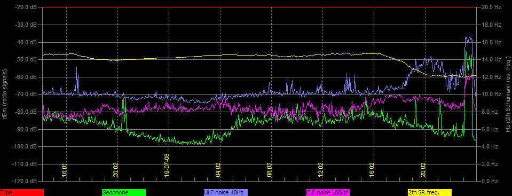The height and width of the screenshot is (196, 512).
Task: Click the red Time legend swatch
Action: click(21, 193)
